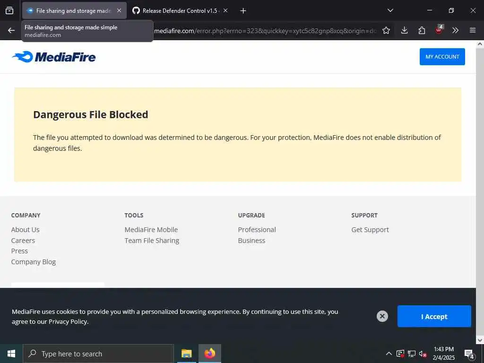484x363 pixels.
Task: Open the Careers link
Action: [23, 241]
